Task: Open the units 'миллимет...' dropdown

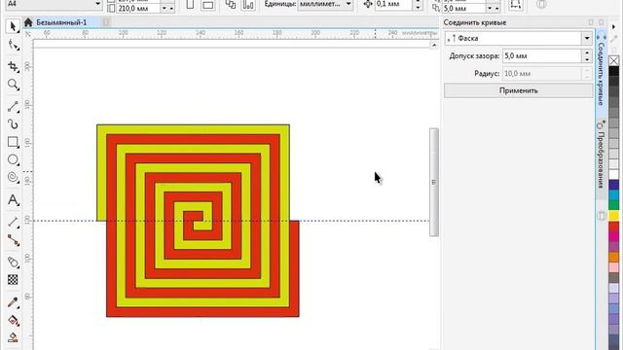Action: point(348,4)
